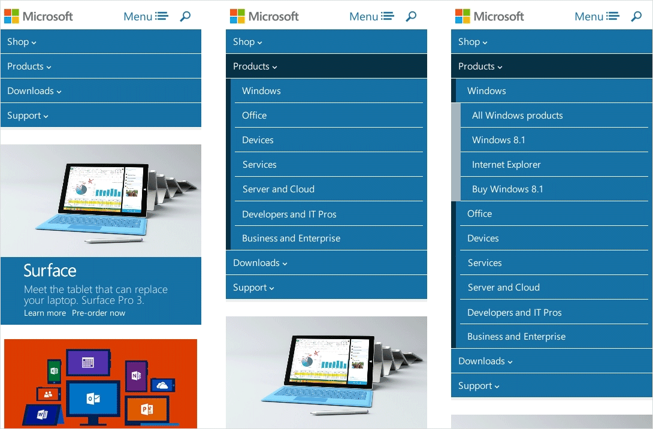Select Office in the right panel menu

pos(554,214)
